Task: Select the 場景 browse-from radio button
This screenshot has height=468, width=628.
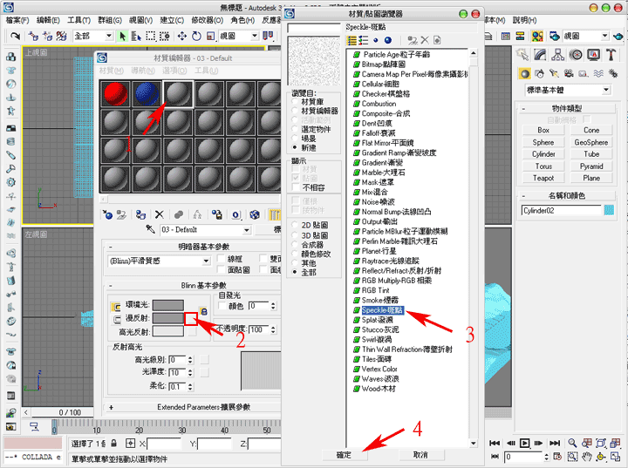Action: coord(296,139)
